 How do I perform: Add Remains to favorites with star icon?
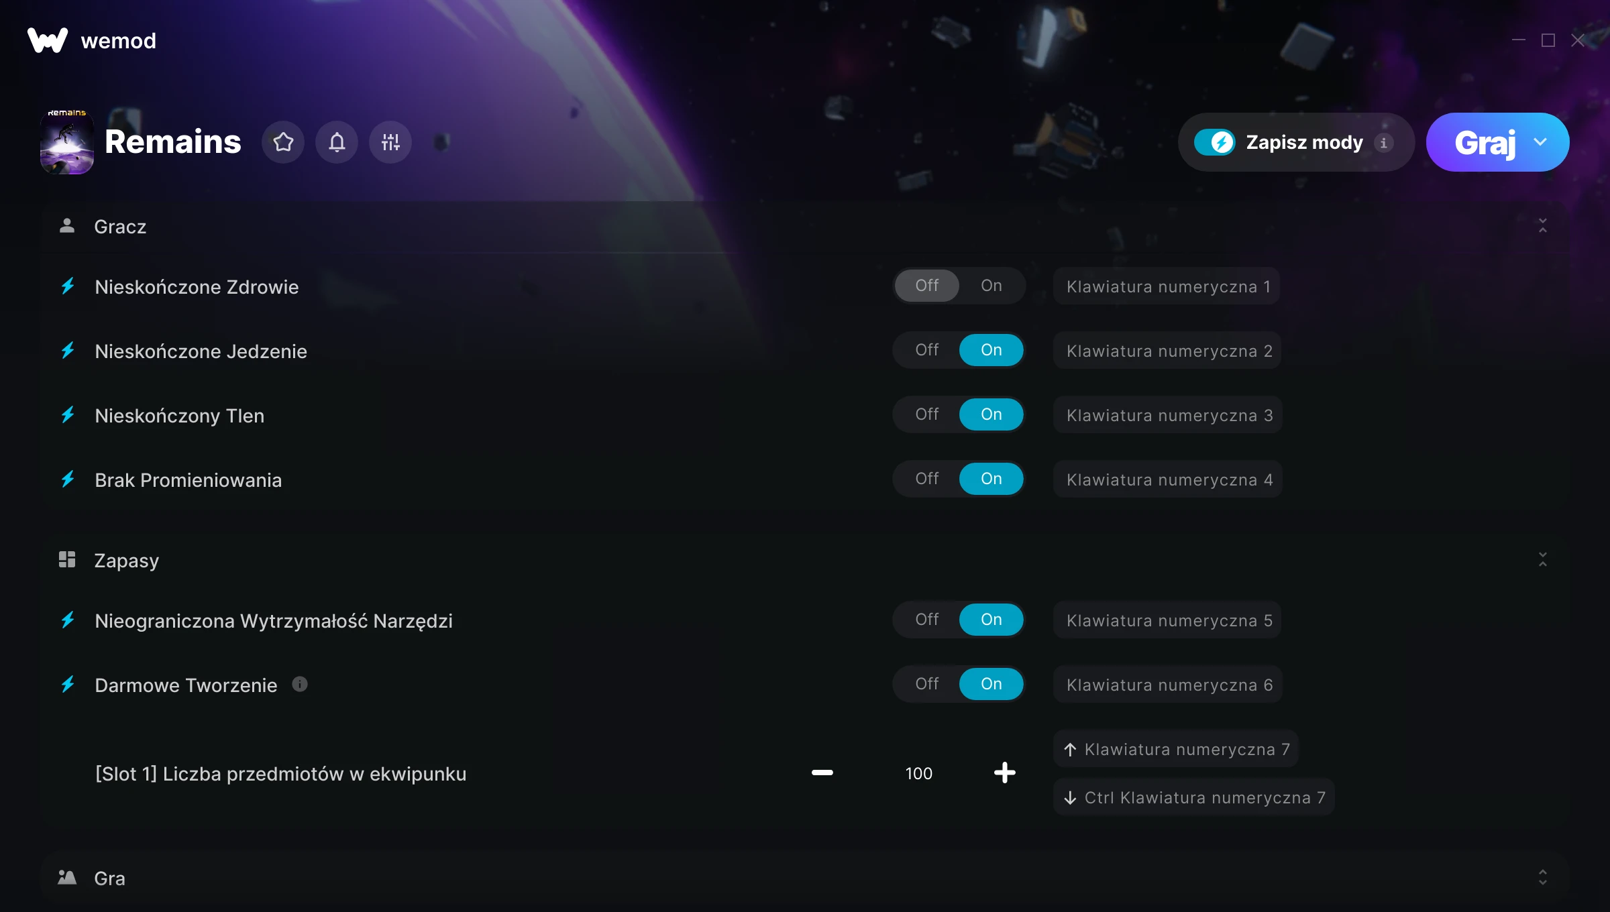click(x=283, y=142)
